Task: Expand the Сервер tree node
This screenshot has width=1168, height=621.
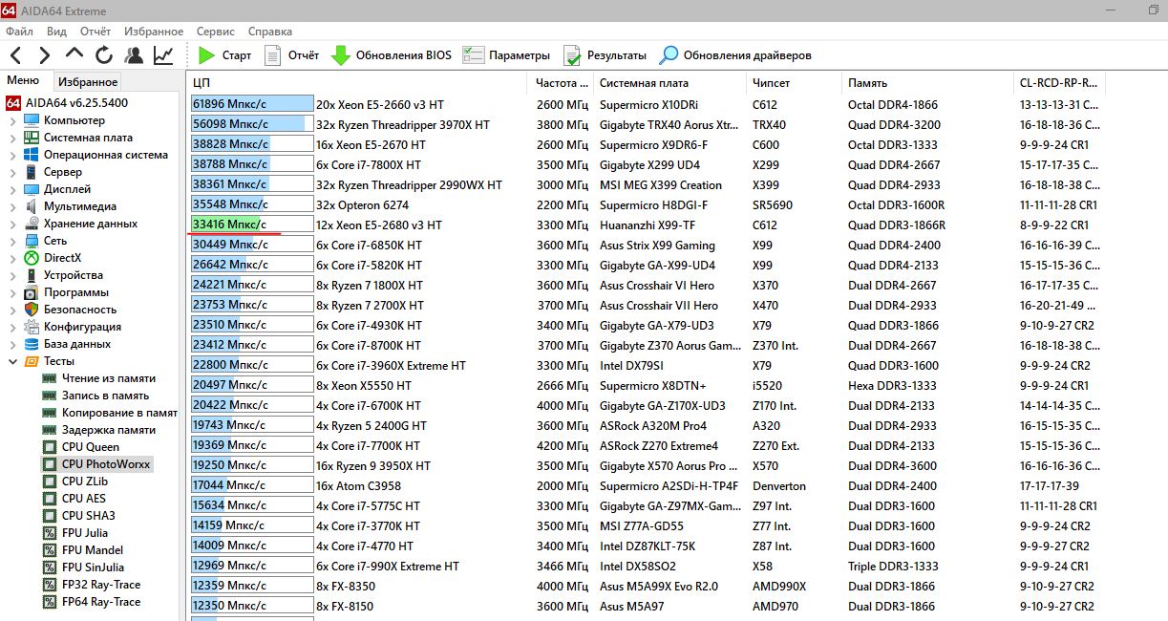Action: pyautogui.click(x=12, y=172)
